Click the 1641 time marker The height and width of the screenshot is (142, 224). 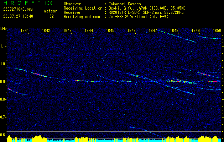pos(25,30)
